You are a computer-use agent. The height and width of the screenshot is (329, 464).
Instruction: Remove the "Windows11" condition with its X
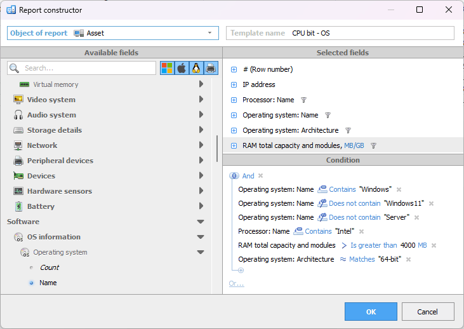click(x=431, y=203)
